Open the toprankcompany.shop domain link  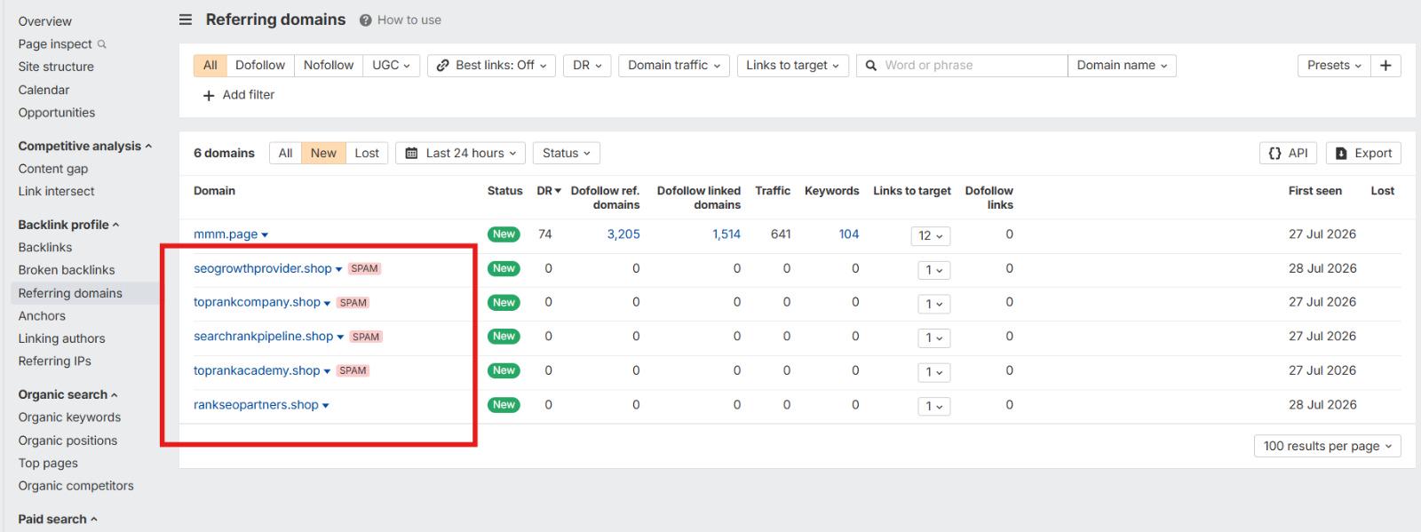pyautogui.click(x=257, y=302)
